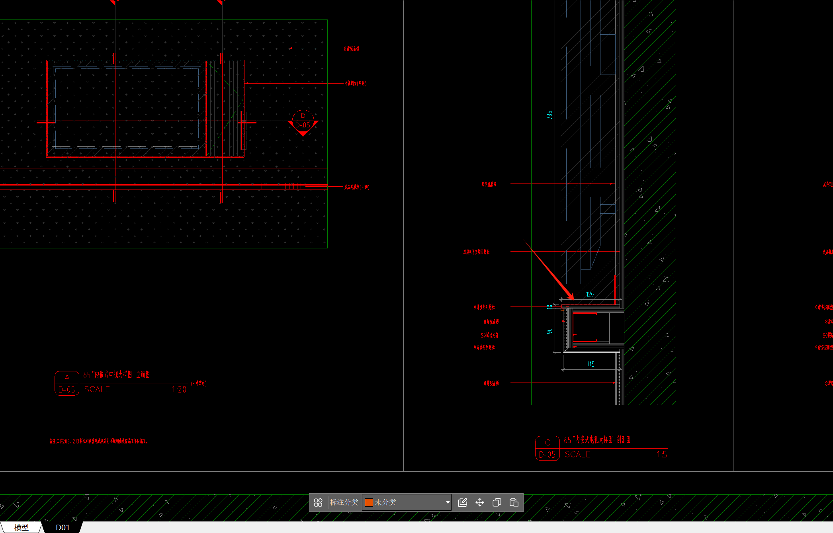Click the C D-05 drawing title bubble
Image resolution: width=833 pixels, height=533 pixels.
coord(548,448)
